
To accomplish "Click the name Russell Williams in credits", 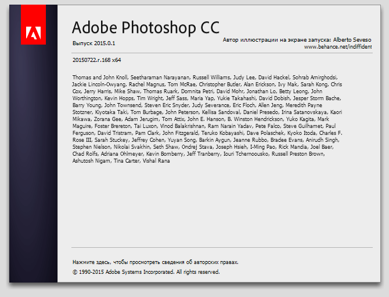I will pos(211,78).
